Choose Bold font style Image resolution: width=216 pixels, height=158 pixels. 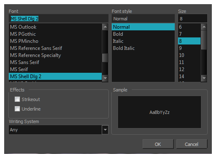tap(143, 34)
